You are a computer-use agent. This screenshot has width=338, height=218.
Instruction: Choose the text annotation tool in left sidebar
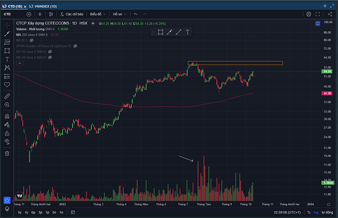click(x=7, y=59)
